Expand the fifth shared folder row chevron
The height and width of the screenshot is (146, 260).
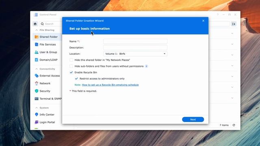232,77
